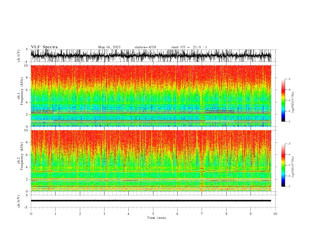Click the upper colorbar "-7" tick label
The width and height of the screenshot is (310, 240).
coord(288,122)
